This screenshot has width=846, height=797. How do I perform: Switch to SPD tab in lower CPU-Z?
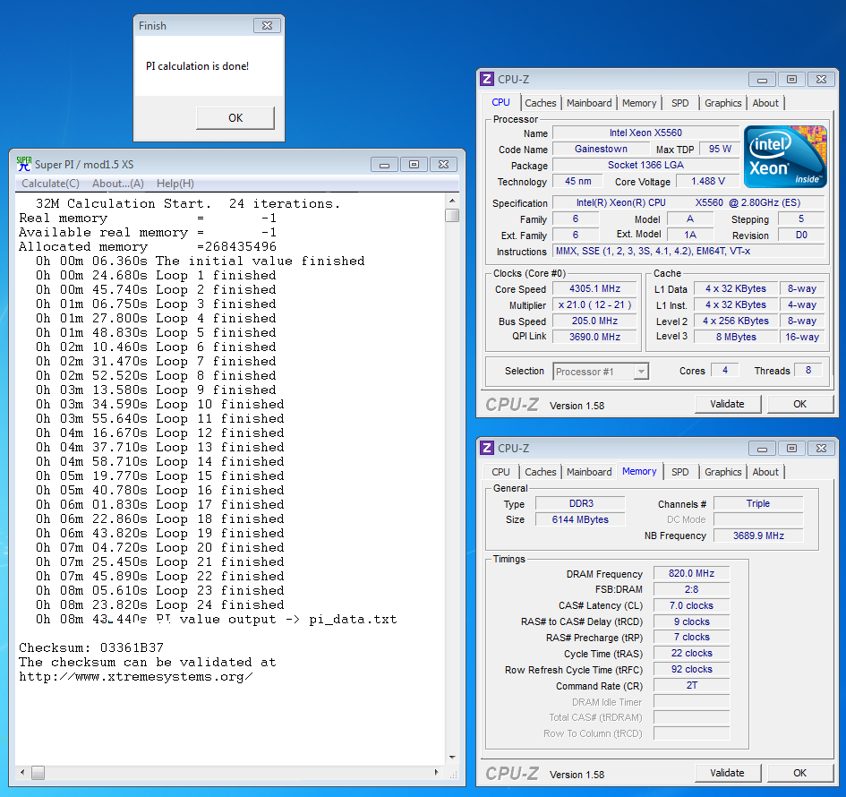(679, 472)
